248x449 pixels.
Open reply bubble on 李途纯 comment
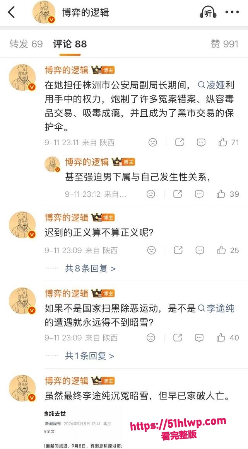(x=200, y=338)
